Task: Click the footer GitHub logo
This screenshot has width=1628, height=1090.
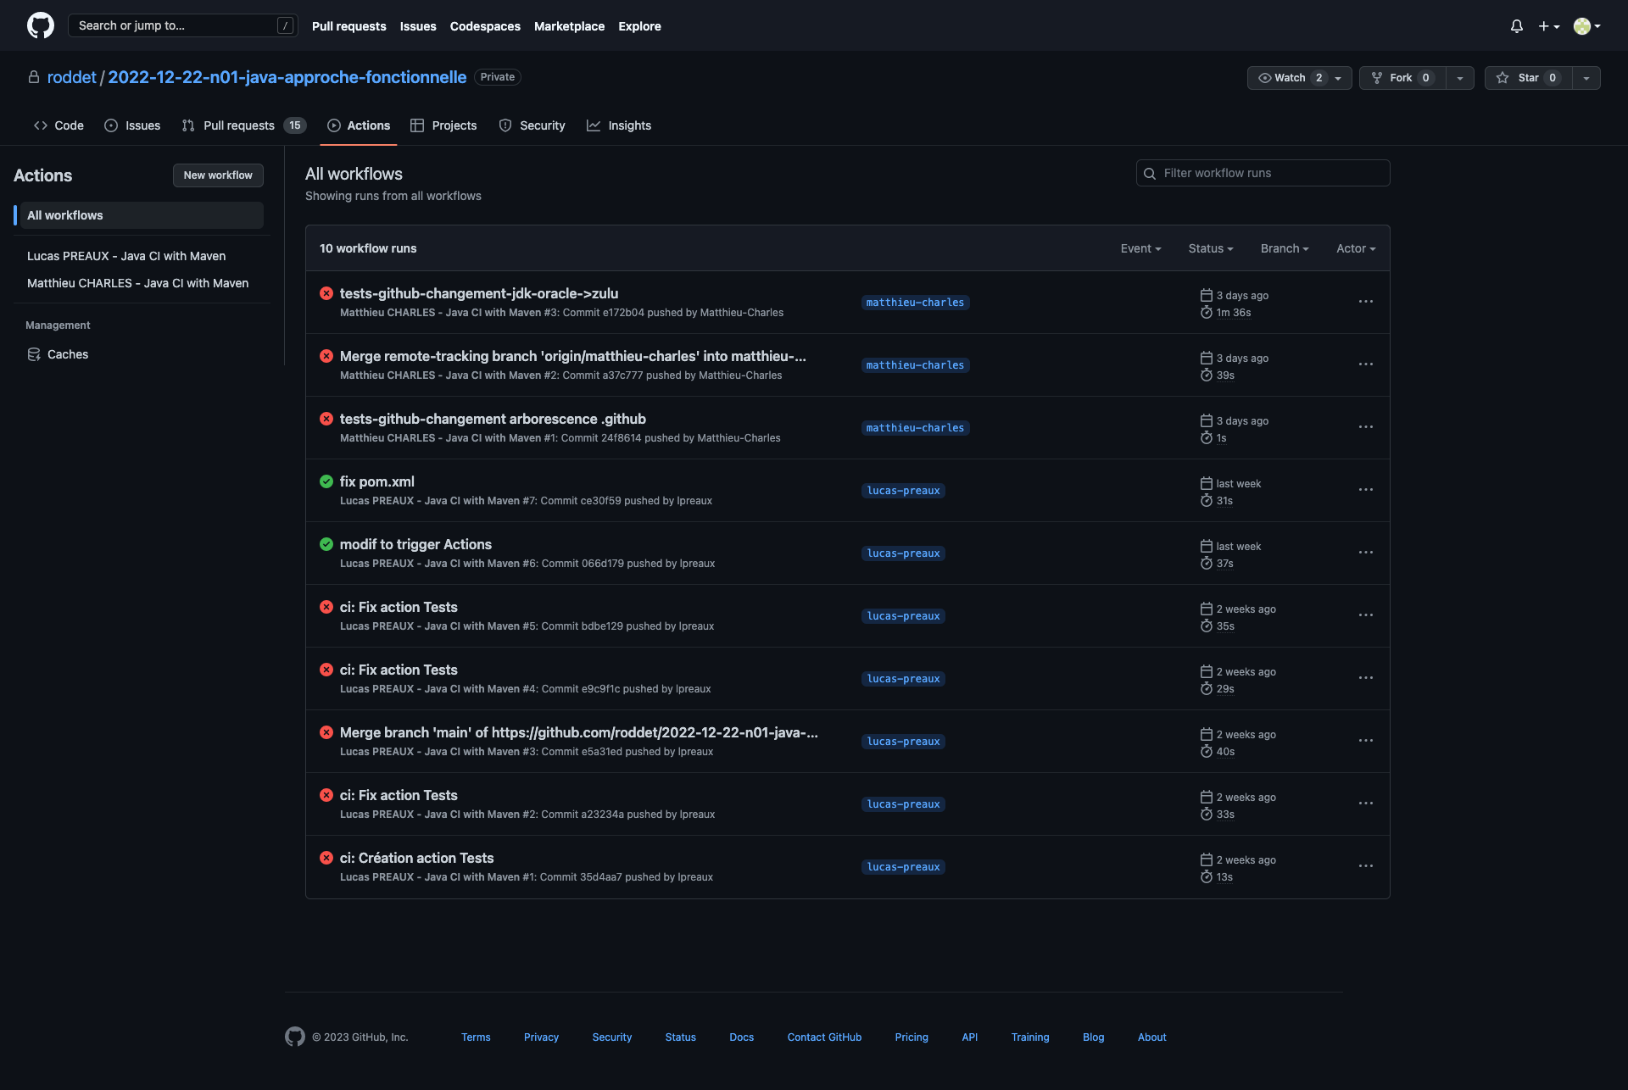Action: click(295, 1037)
